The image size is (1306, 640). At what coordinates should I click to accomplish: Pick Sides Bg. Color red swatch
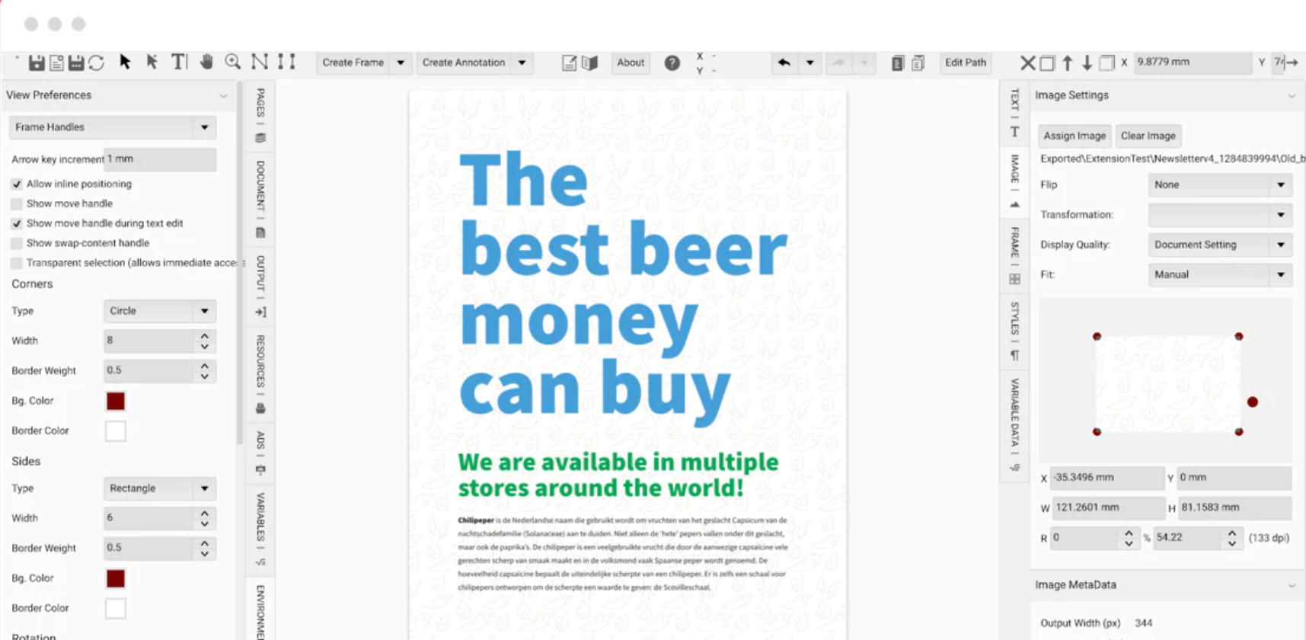[x=116, y=578]
